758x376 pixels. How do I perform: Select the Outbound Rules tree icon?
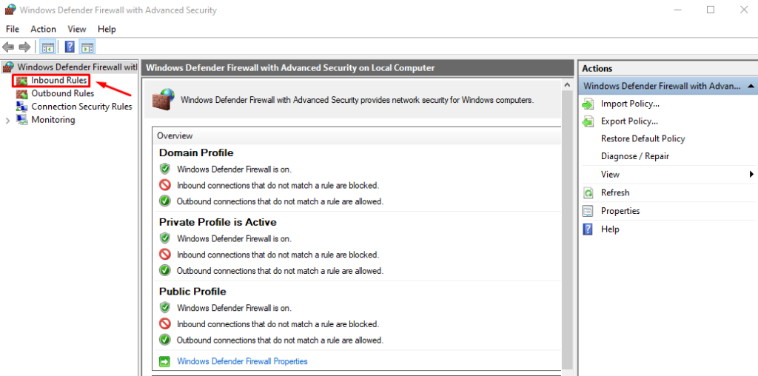click(x=21, y=94)
